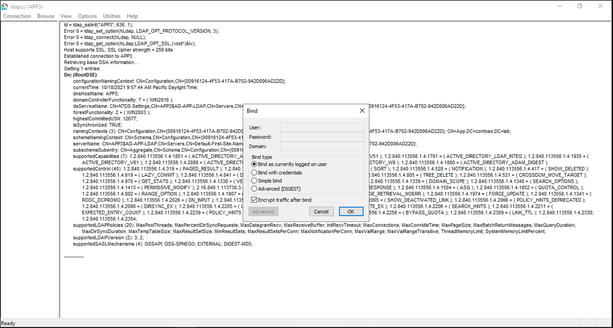Click the Ready status bar text
The image size is (613, 328).
point(9,323)
